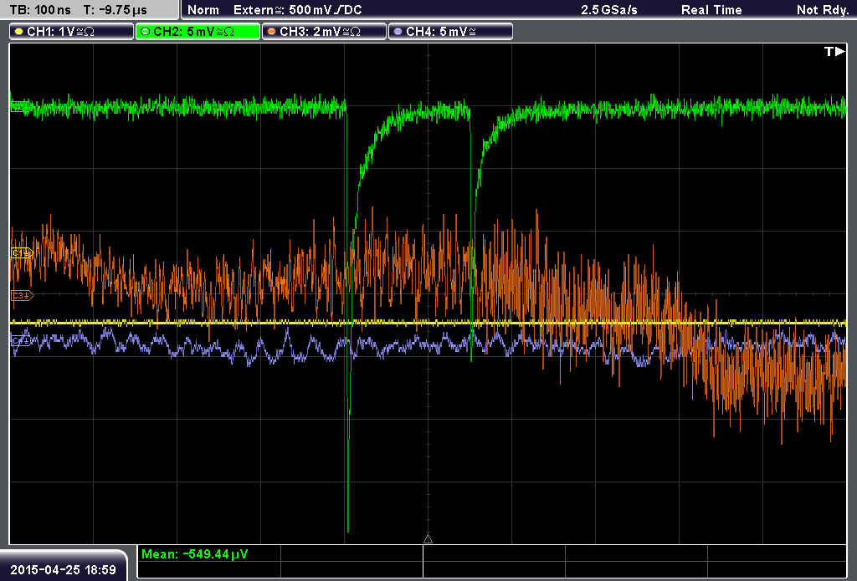Click the time reference triangle at grid bottom
The image size is (857, 581).
(x=428, y=539)
